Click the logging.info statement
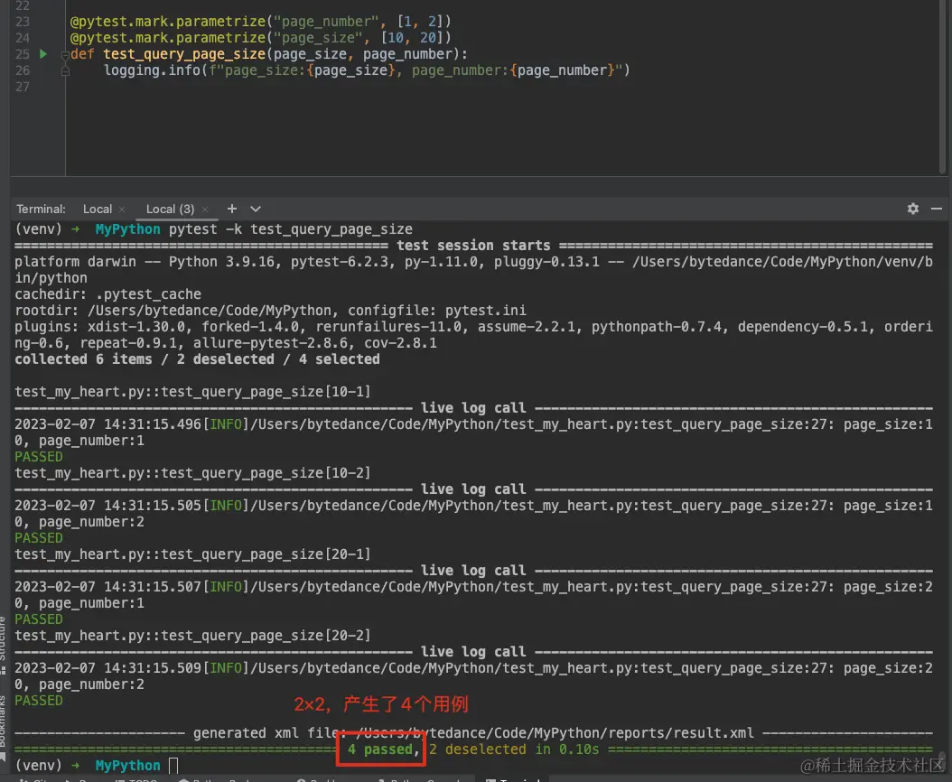This screenshot has width=952, height=782. click(x=367, y=70)
